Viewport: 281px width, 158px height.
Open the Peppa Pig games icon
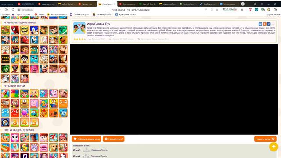tap(34, 103)
